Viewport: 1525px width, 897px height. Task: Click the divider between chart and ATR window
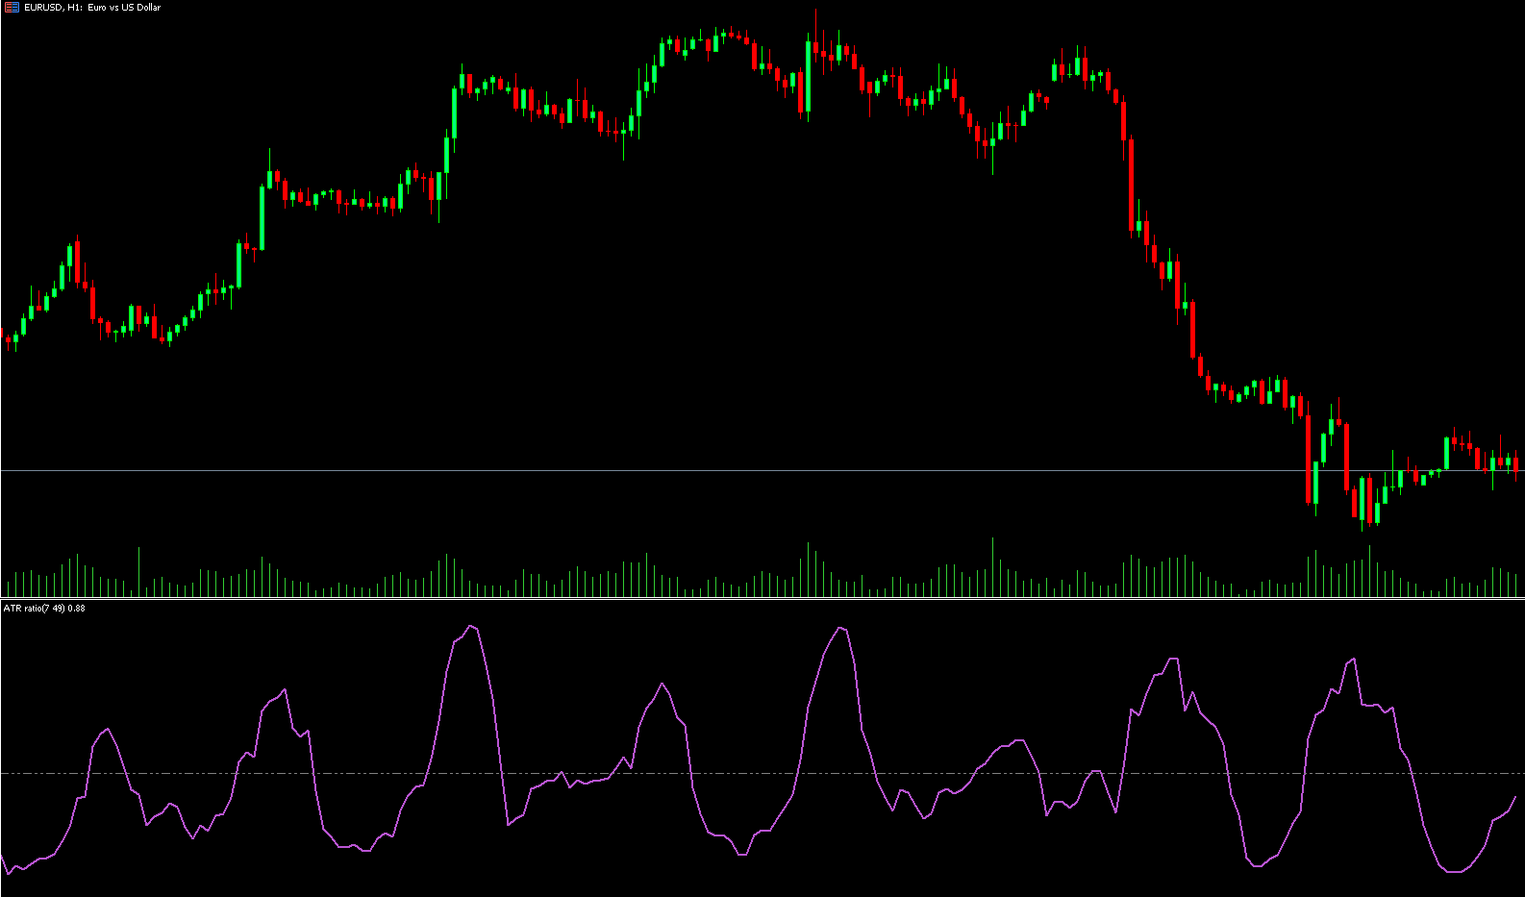click(x=762, y=599)
